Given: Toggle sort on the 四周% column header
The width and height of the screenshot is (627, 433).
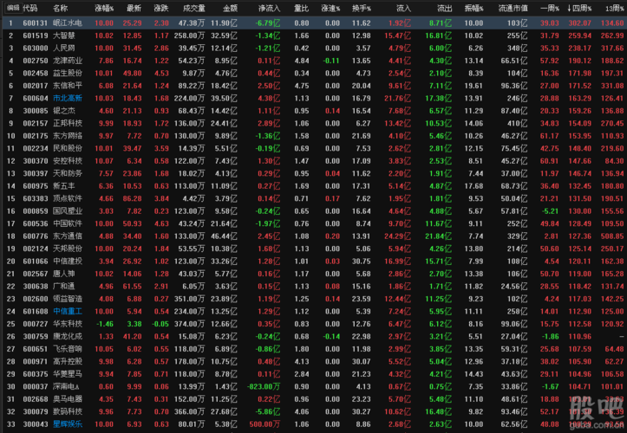Looking at the screenshot, I should (579, 8).
